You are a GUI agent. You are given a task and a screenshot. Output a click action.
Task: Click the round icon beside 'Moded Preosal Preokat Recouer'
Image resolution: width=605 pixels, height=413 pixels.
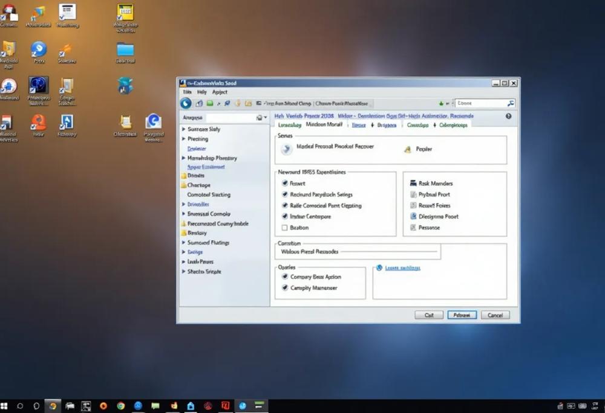(286, 149)
